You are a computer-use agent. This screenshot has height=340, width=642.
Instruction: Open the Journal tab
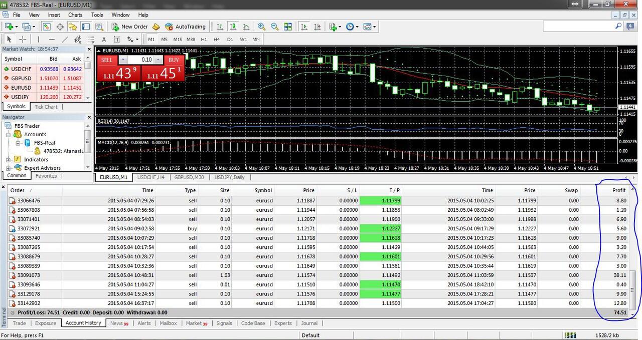pos(309,323)
